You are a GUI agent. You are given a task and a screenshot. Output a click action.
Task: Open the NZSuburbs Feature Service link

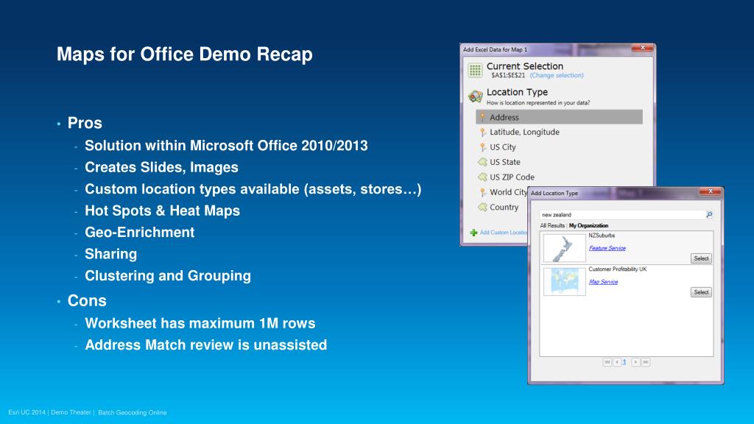pyautogui.click(x=607, y=248)
